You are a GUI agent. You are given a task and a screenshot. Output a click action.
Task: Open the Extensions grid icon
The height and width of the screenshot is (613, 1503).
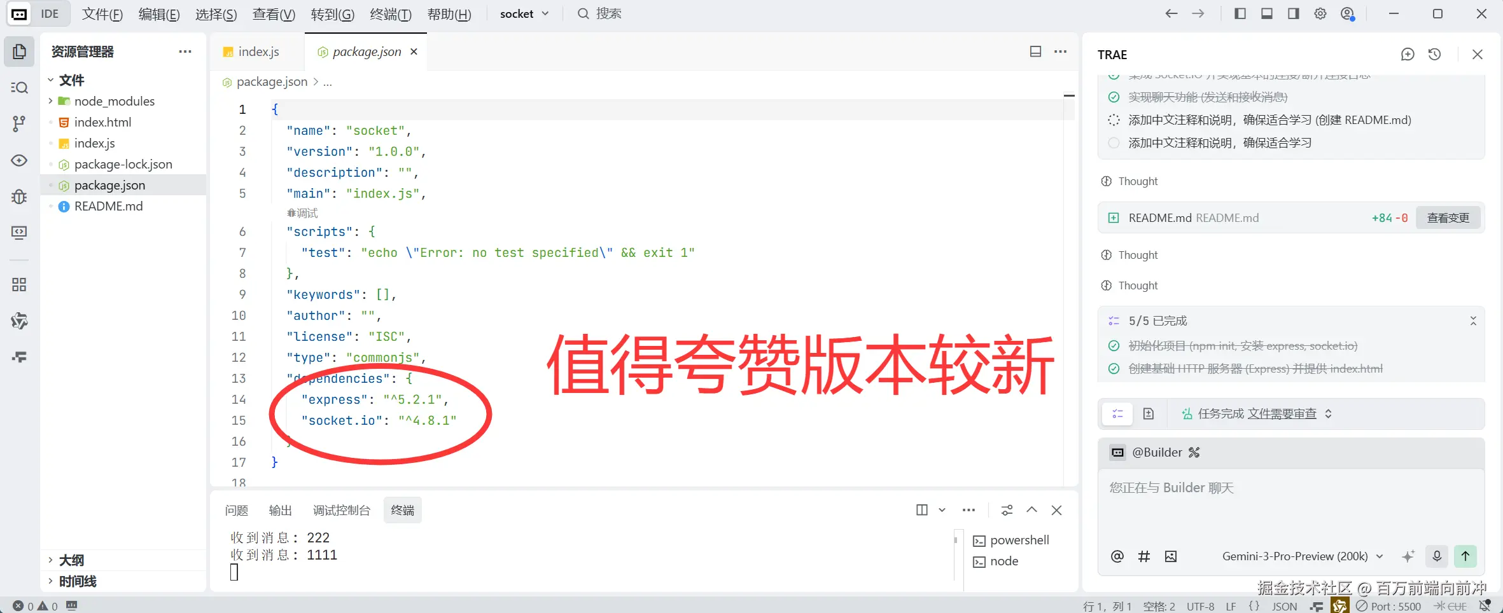19,285
